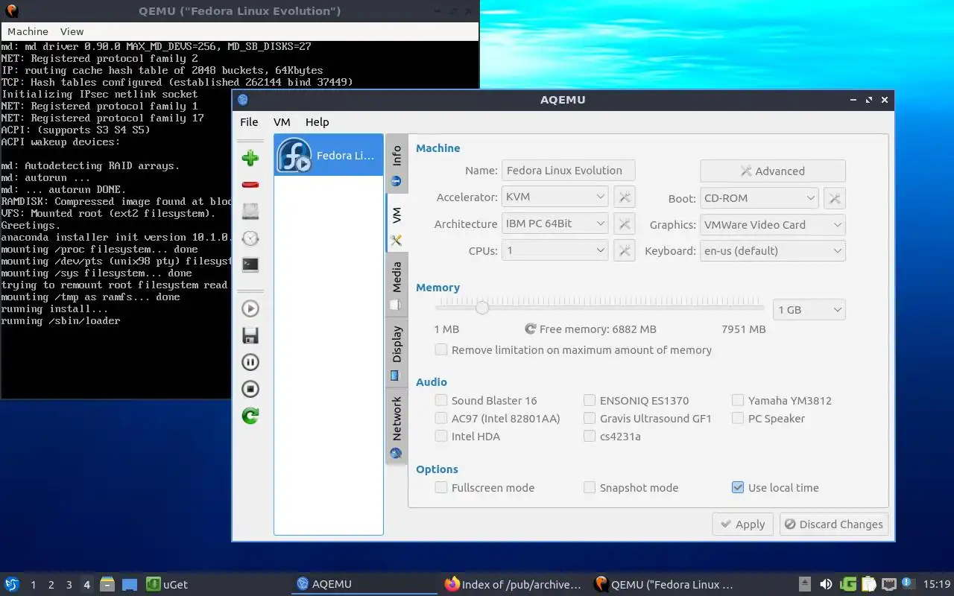Open the CPUs count dropdown
Viewport: 954px width, 596px height.
tap(555, 251)
